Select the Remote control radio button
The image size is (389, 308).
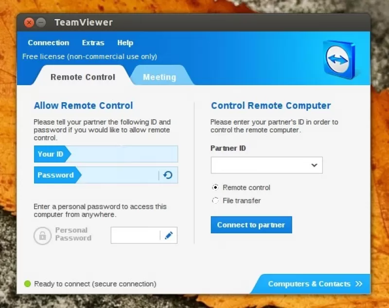[215, 187]
